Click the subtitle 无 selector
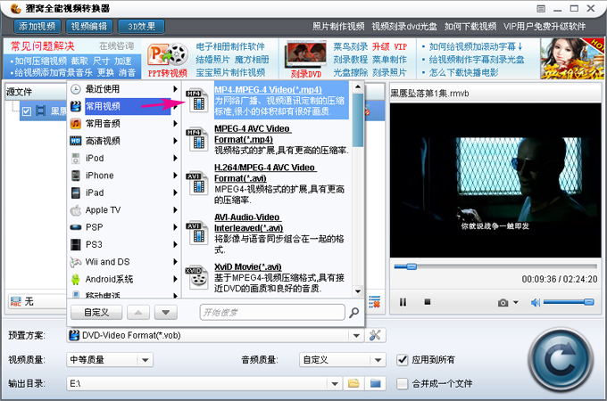 click(37, 301)
